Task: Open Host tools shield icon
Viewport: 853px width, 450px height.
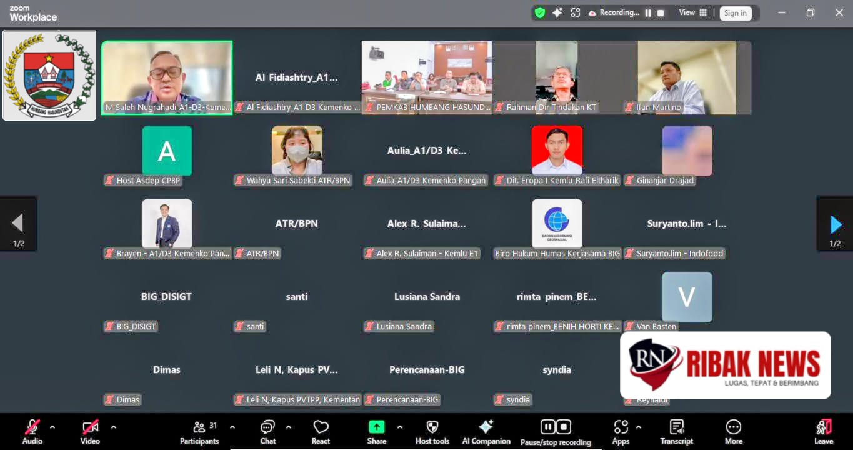Action: pyautogui.click(x=432, y=431)
